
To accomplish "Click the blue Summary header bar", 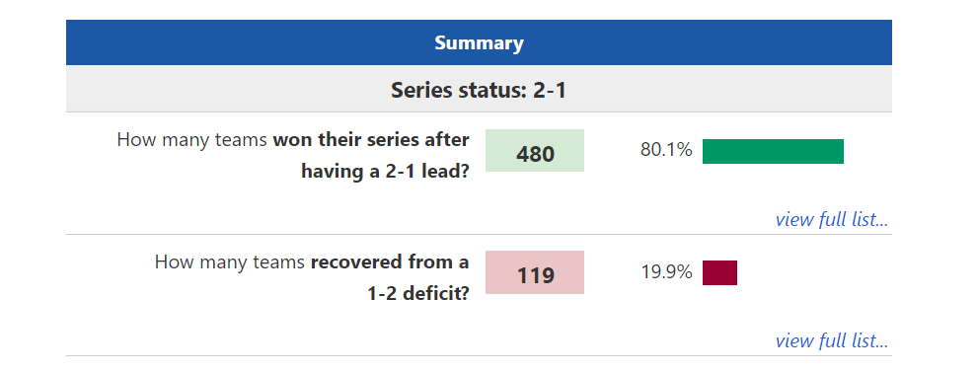I will point(479,42).
